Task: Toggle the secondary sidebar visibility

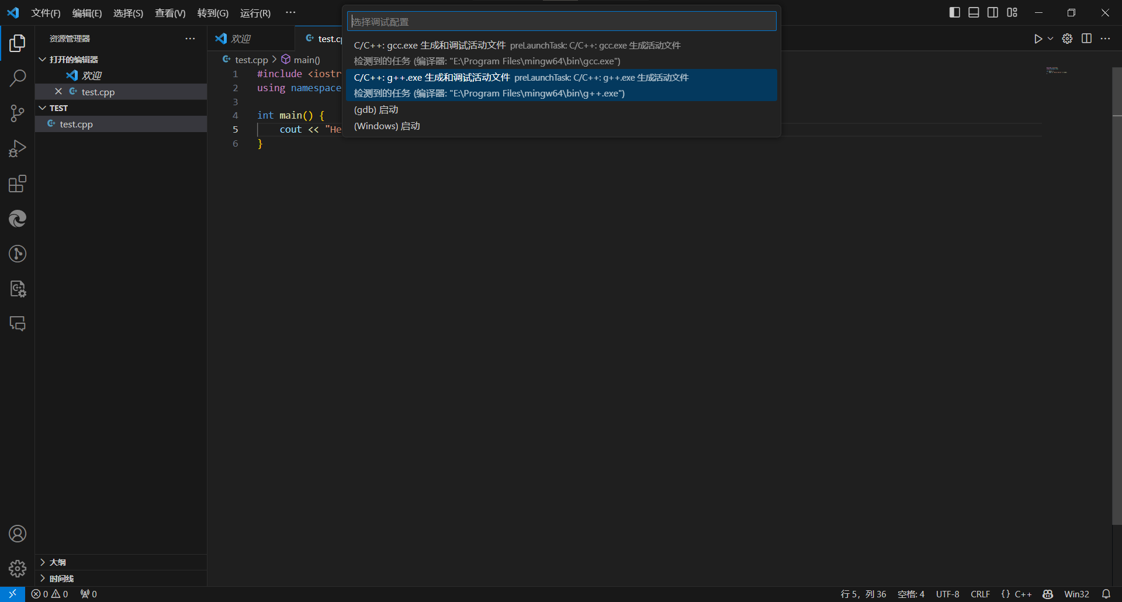Action: (x=993, y=12)
